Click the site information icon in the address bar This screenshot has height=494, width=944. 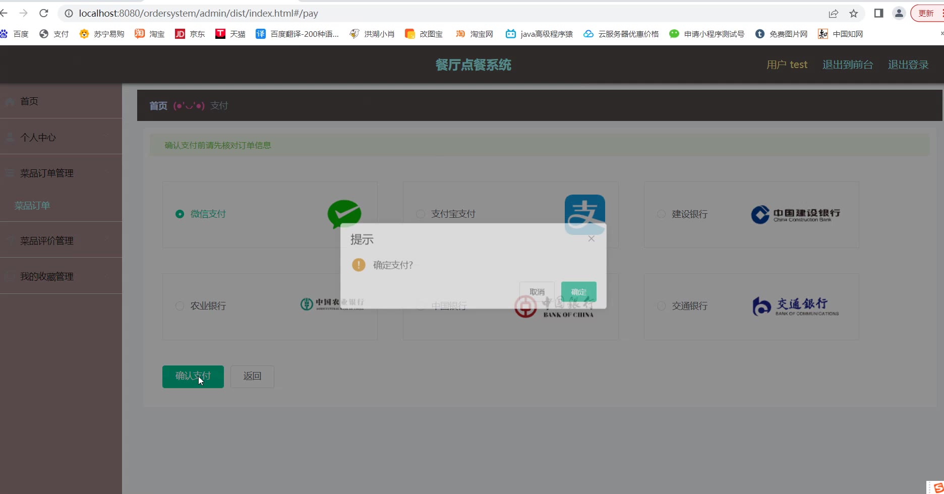coord(69,14)
